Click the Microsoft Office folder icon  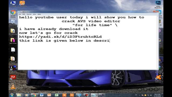(x=13, y=60)
